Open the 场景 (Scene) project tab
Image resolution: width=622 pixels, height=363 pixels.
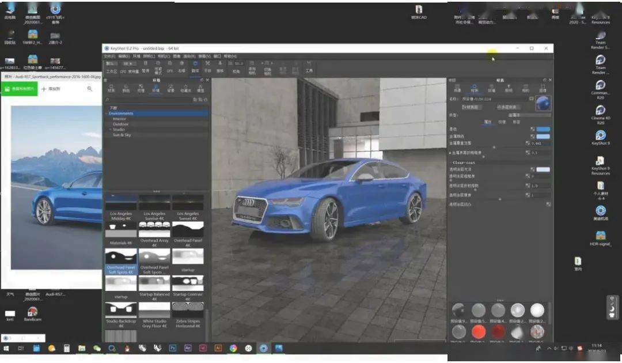(x=457, y=88)
